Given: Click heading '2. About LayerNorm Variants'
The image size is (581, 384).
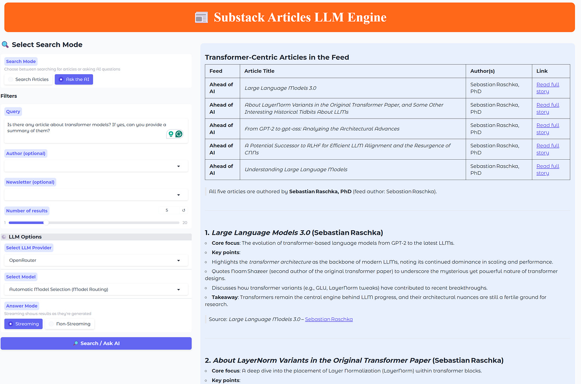Looking at the screenshot, I should (x=354, y=360).
